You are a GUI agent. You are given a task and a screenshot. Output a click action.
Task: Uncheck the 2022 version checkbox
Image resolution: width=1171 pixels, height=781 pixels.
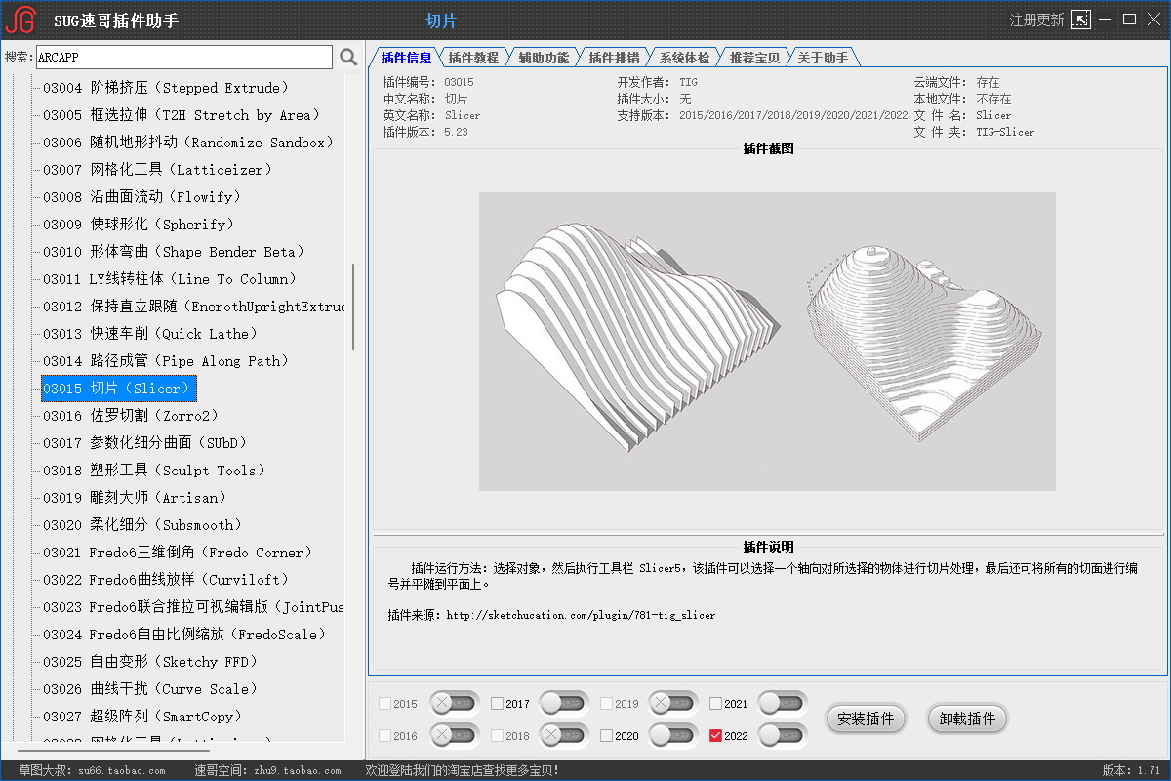(716, 736)
